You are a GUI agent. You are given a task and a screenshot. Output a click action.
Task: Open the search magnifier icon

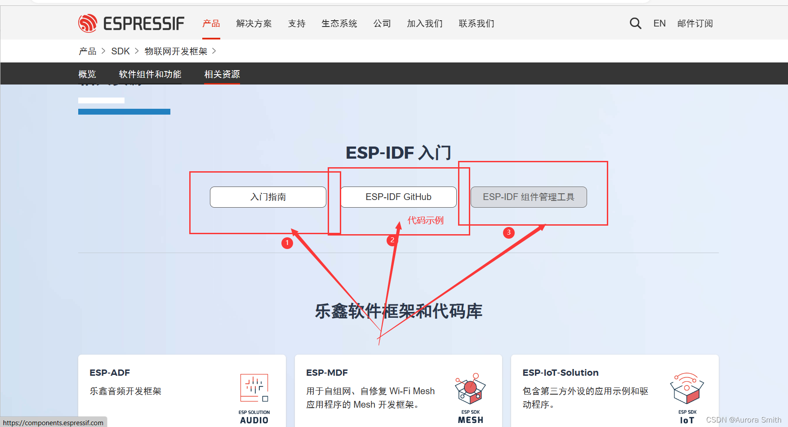(635, 23)
